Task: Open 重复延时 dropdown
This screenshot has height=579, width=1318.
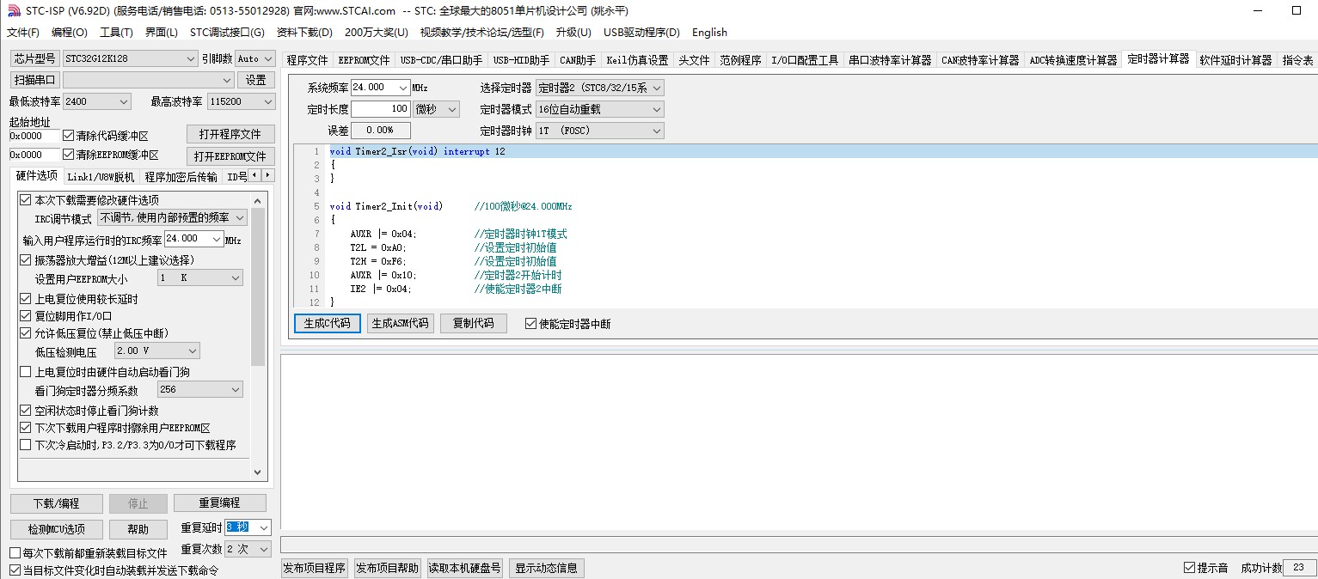Action: [x=248, y=527]
